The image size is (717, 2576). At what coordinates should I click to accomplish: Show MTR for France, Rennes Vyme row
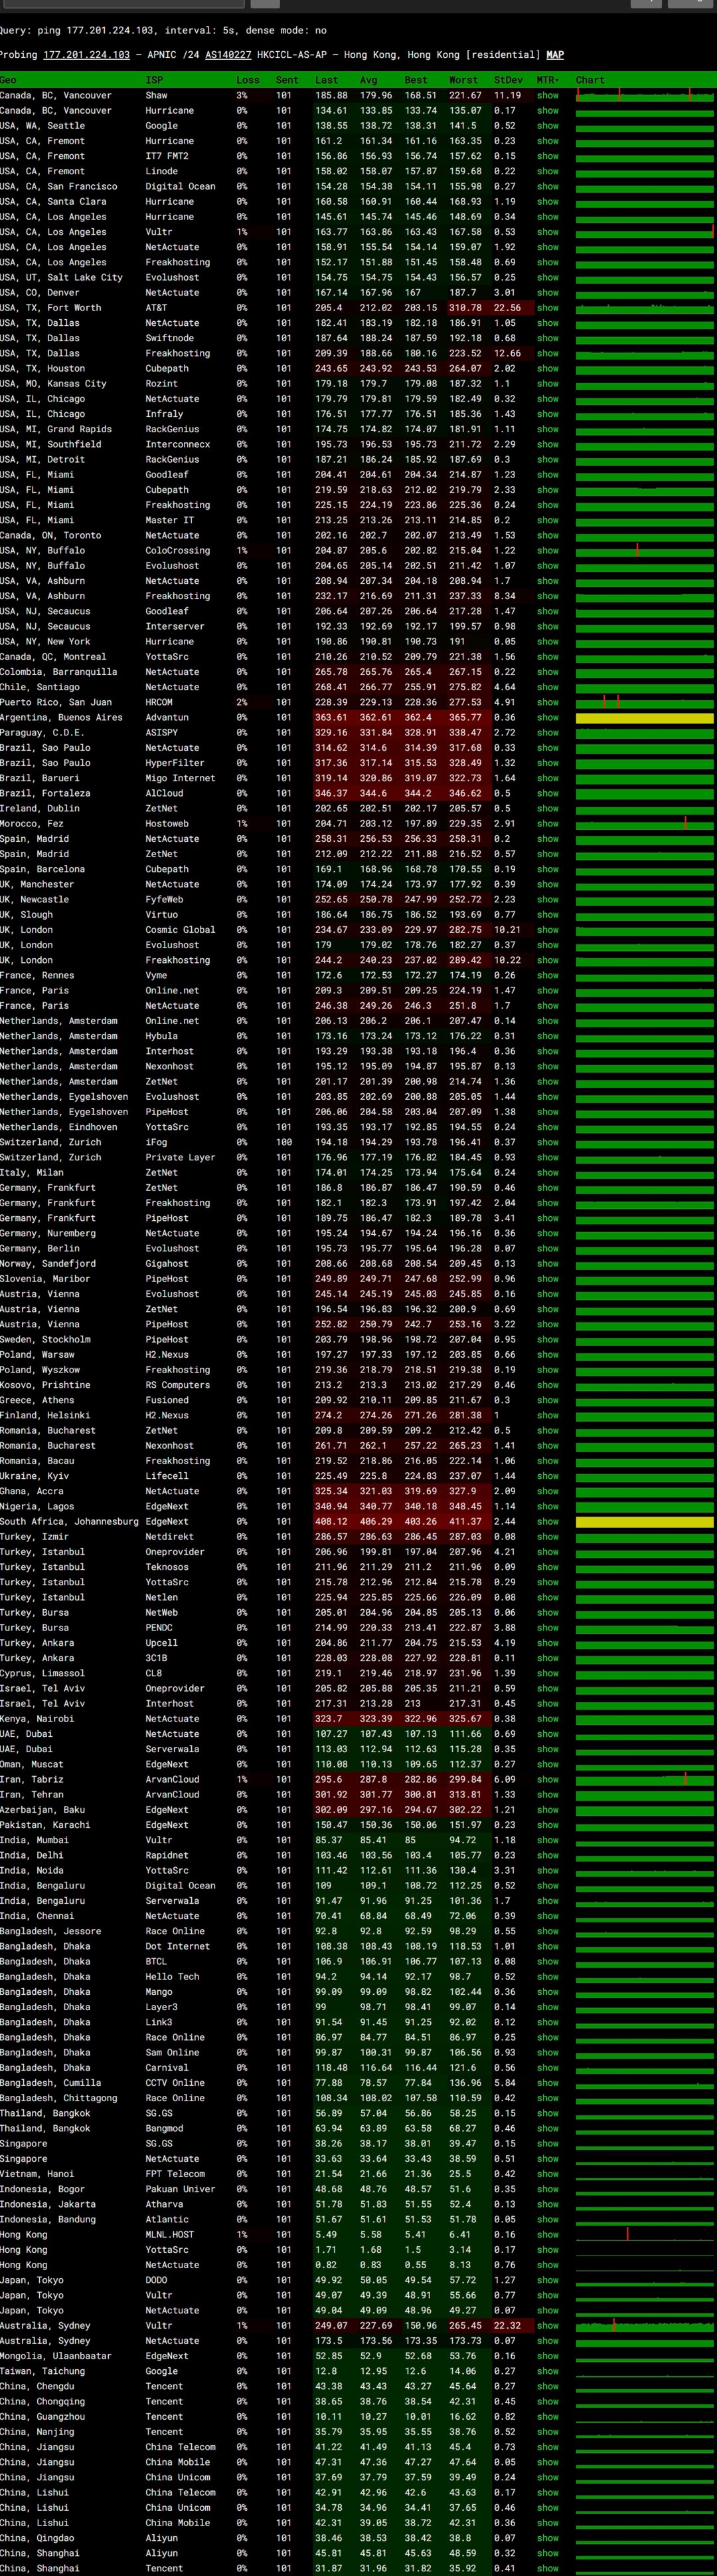click(x=547, y=976)
